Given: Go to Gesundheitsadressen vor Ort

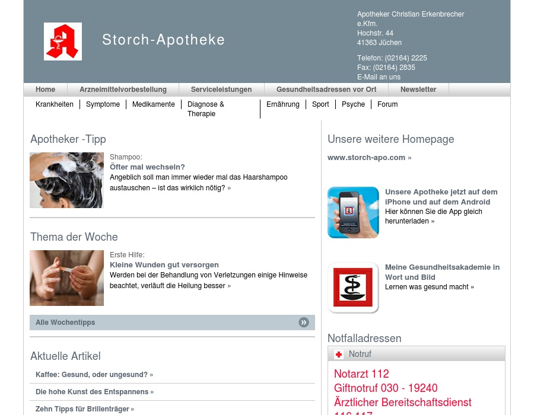Looking at the screenshot, I should (326, 90).
